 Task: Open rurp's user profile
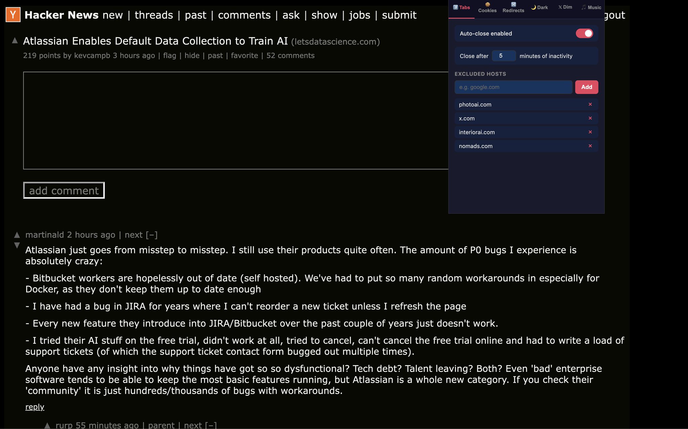pyautogui.click(x=64, y=425)
